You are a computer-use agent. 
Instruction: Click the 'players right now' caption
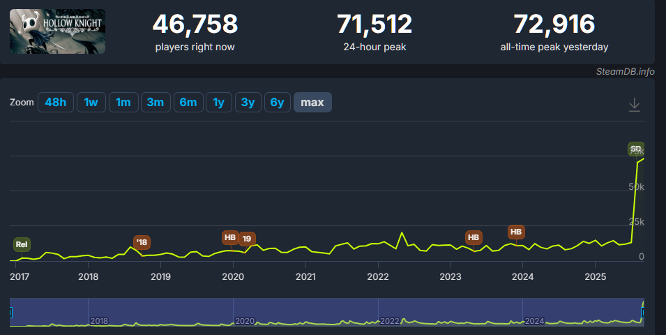tap(195, 47)
